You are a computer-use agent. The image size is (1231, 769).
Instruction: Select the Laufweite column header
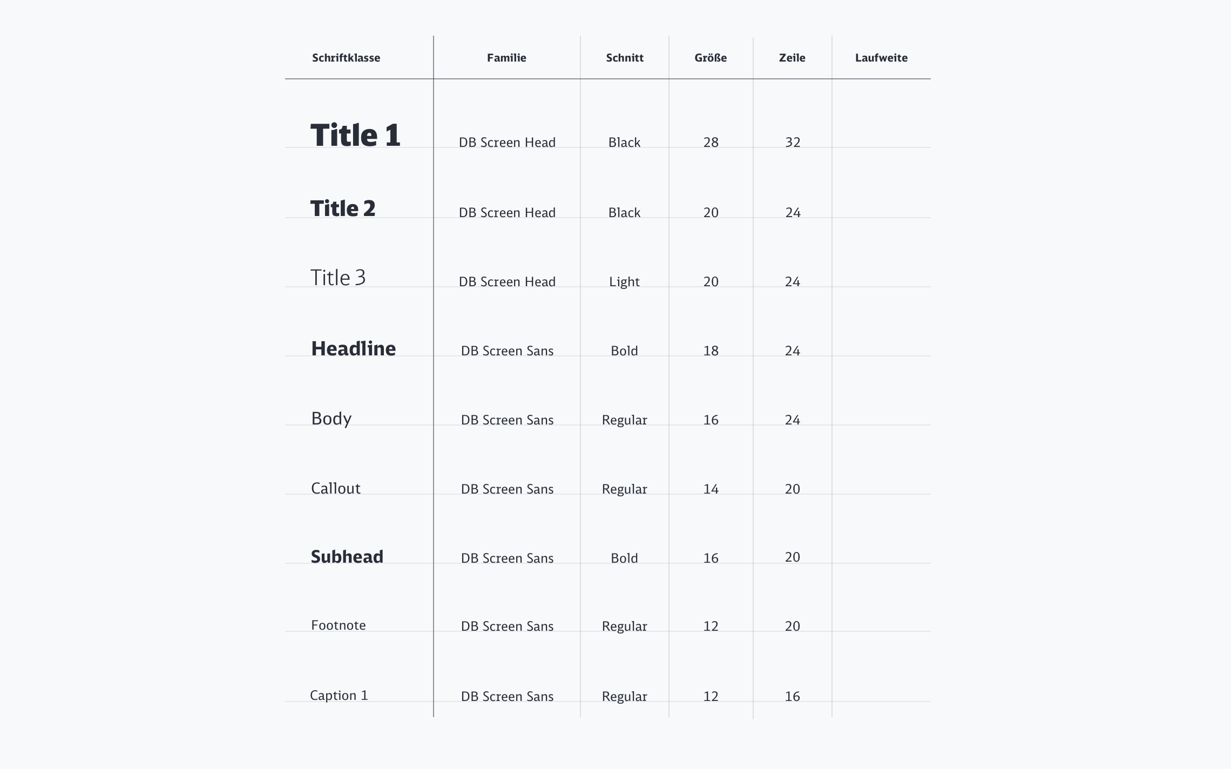881,58
